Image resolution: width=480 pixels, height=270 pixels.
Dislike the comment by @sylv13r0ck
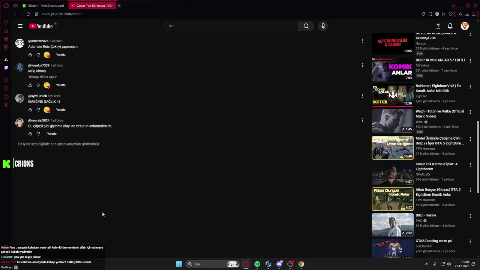(x=38, y=110)
